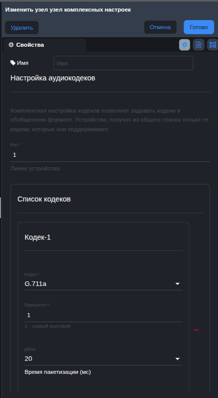This screenshot has height=398, width=218.
Task: Open the node description document icon
Action: pyautogui.click(x=198, y=45)
